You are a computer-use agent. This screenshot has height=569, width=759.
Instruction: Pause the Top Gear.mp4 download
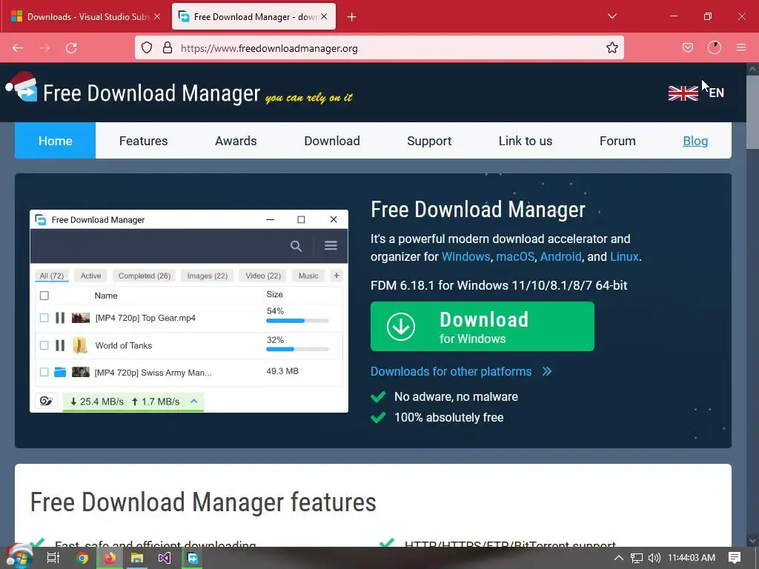coord(60,318)
